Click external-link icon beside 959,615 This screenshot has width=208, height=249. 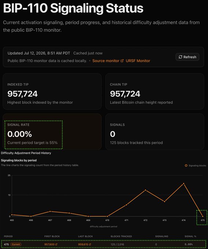point(90,244)
